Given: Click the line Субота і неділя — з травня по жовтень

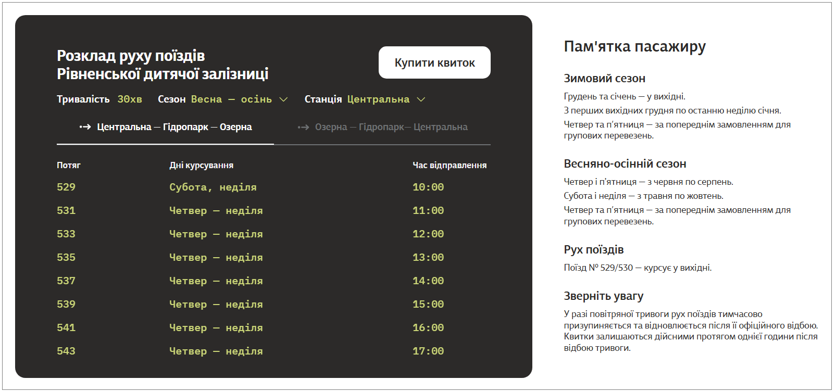Looking at the screenshot, I should coord(643,196).
